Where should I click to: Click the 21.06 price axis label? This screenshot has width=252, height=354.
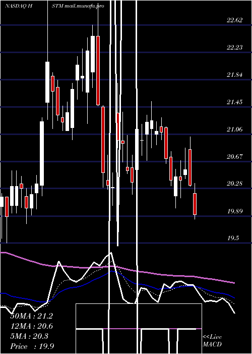tap(234, 129)
